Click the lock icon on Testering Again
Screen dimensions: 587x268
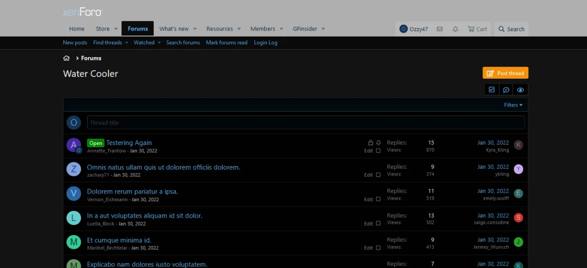pyautogui.click(x=371, y=143)
